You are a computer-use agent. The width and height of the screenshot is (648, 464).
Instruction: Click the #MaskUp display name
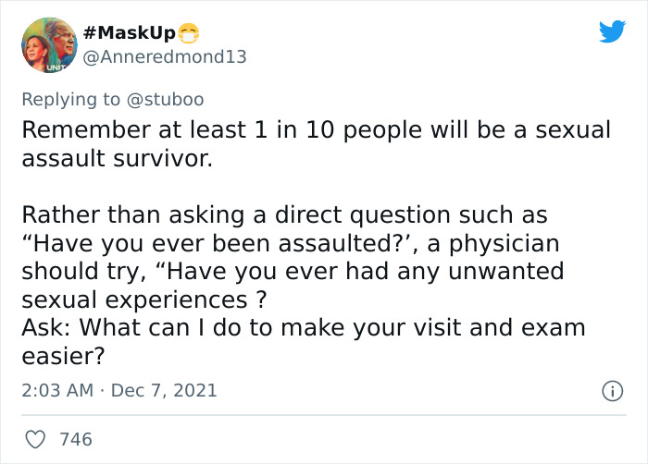[x=128, y=33]
